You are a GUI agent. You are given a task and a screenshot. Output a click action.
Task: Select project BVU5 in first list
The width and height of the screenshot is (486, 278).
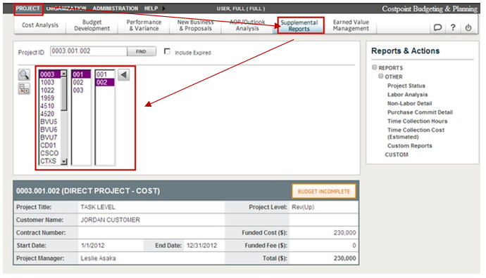point(49,121)
